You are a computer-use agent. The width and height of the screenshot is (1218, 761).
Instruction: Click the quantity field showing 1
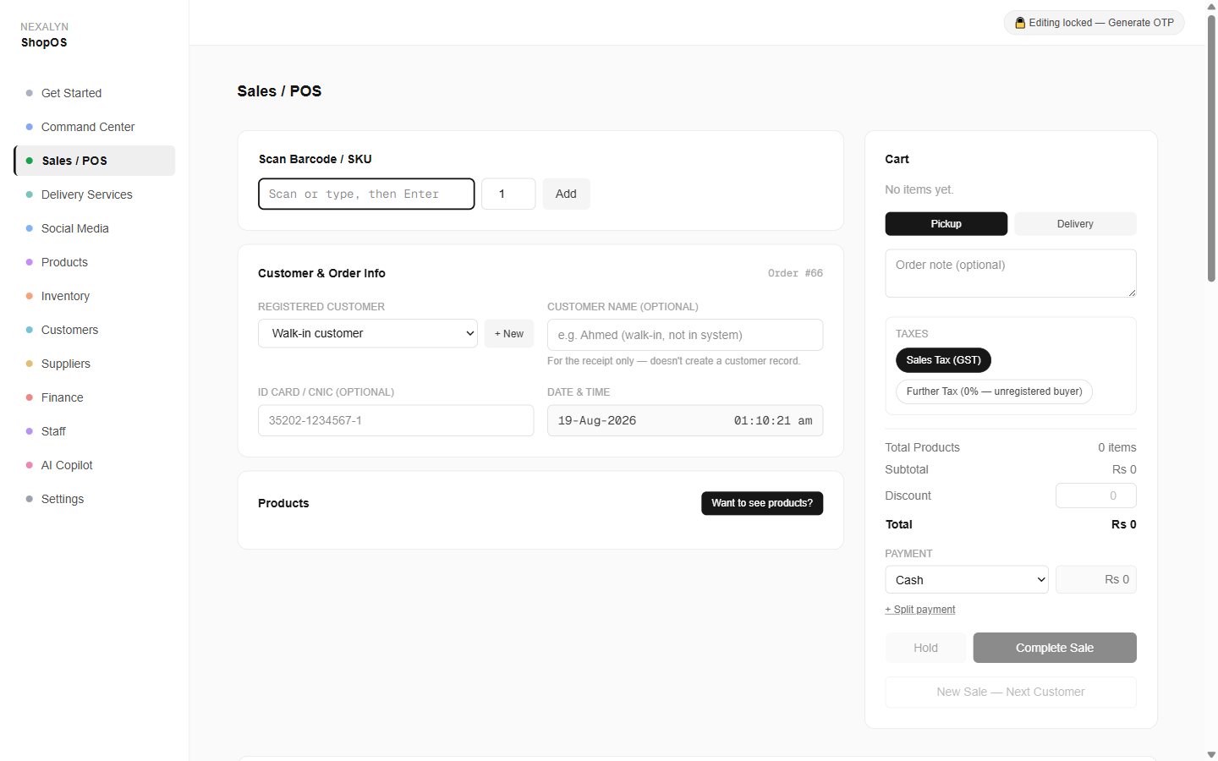tap(508, 194)
